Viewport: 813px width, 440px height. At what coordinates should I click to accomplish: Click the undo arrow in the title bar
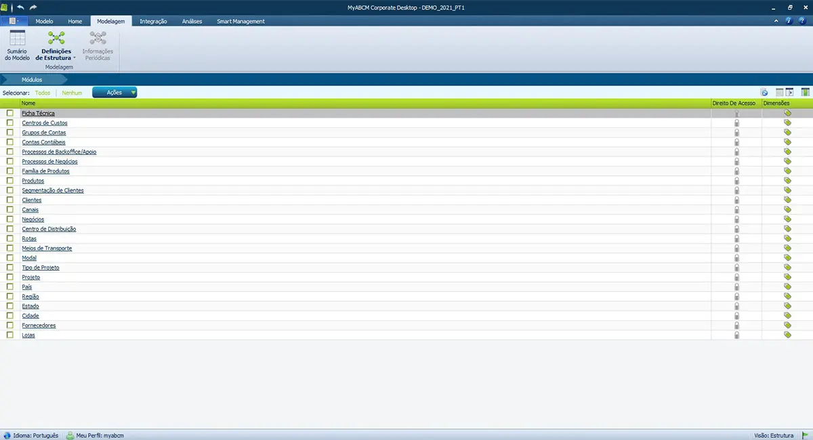click(22, 7)
